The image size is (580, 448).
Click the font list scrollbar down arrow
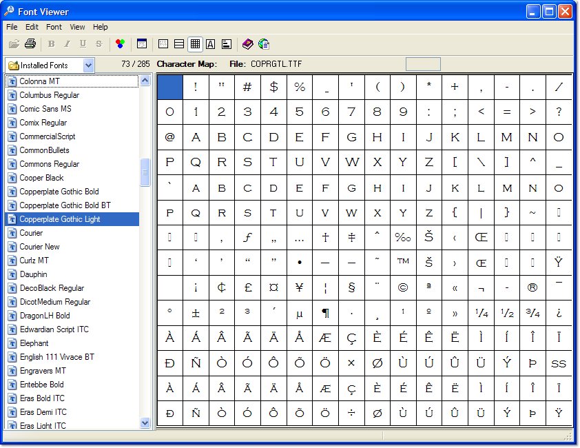point(145,422)
